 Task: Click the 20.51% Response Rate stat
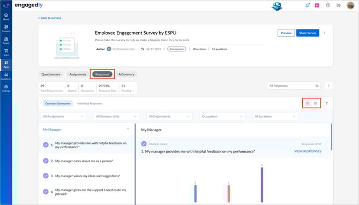[x=108, y=88]
